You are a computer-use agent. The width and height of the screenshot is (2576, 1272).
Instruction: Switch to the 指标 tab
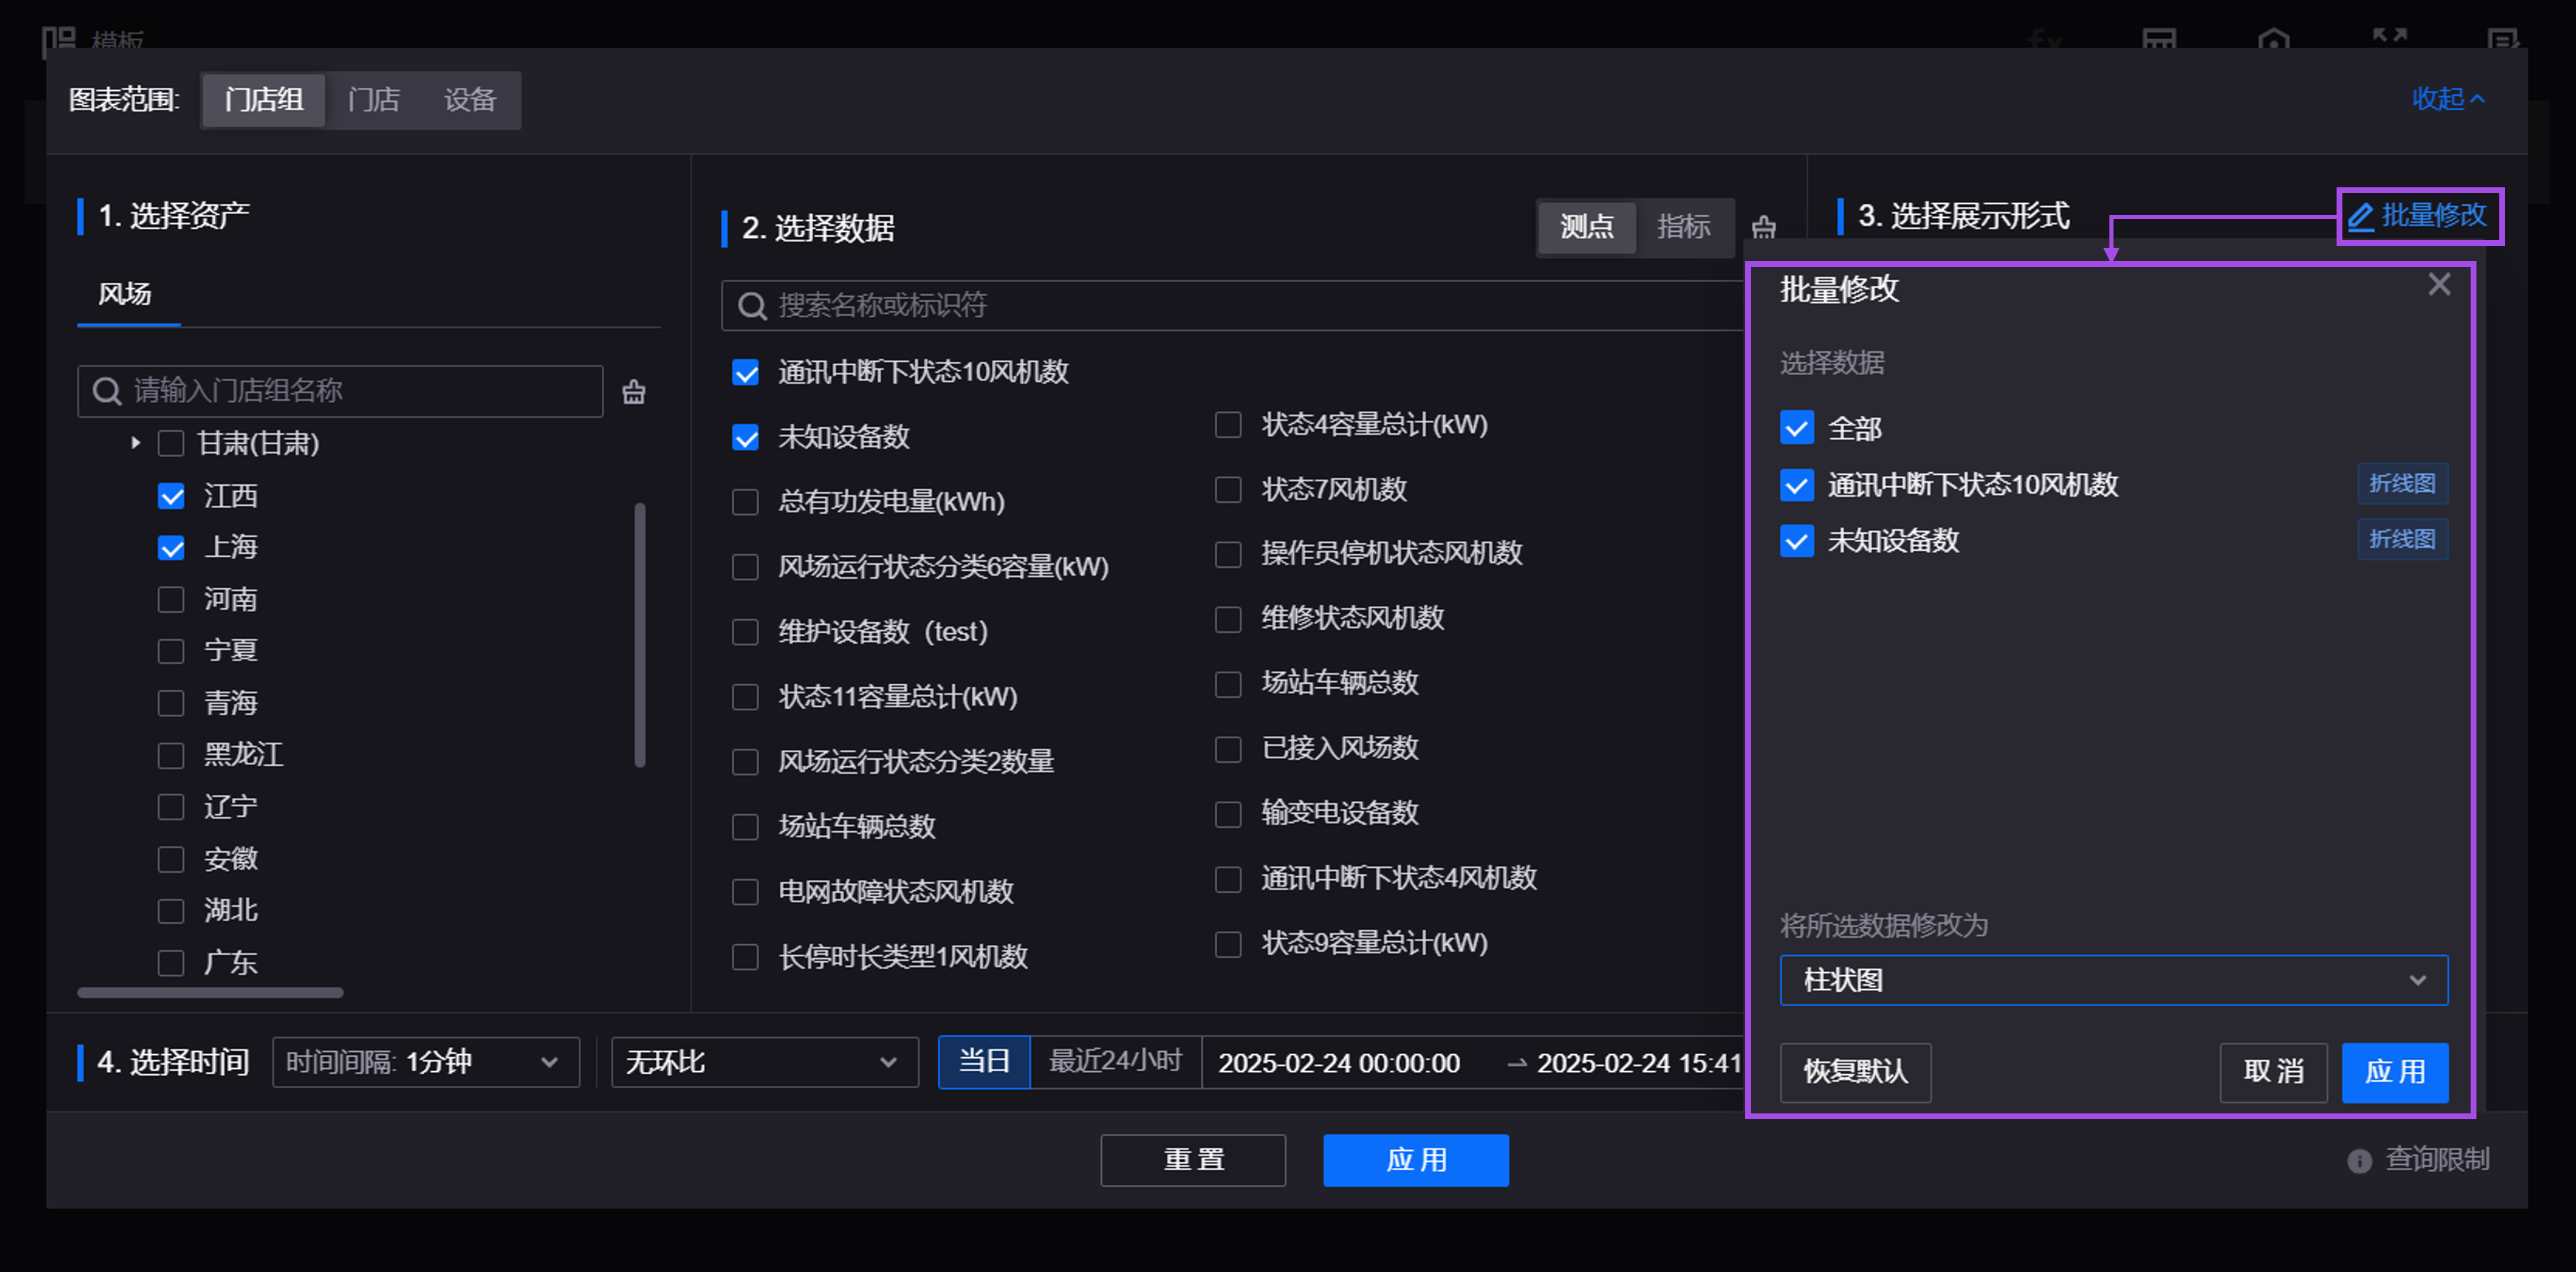(1683, 227)
